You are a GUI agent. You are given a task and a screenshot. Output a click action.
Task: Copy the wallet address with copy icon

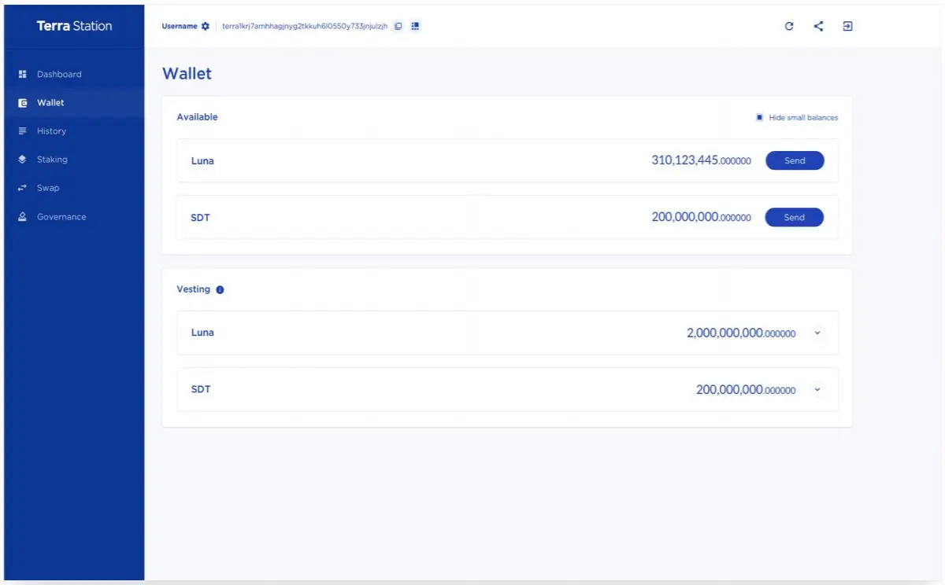[398, 26]
